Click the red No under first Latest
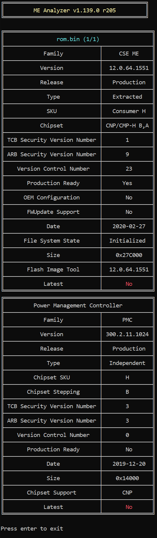The width and height of the screenshot is (157, 538). pos(129,284)
